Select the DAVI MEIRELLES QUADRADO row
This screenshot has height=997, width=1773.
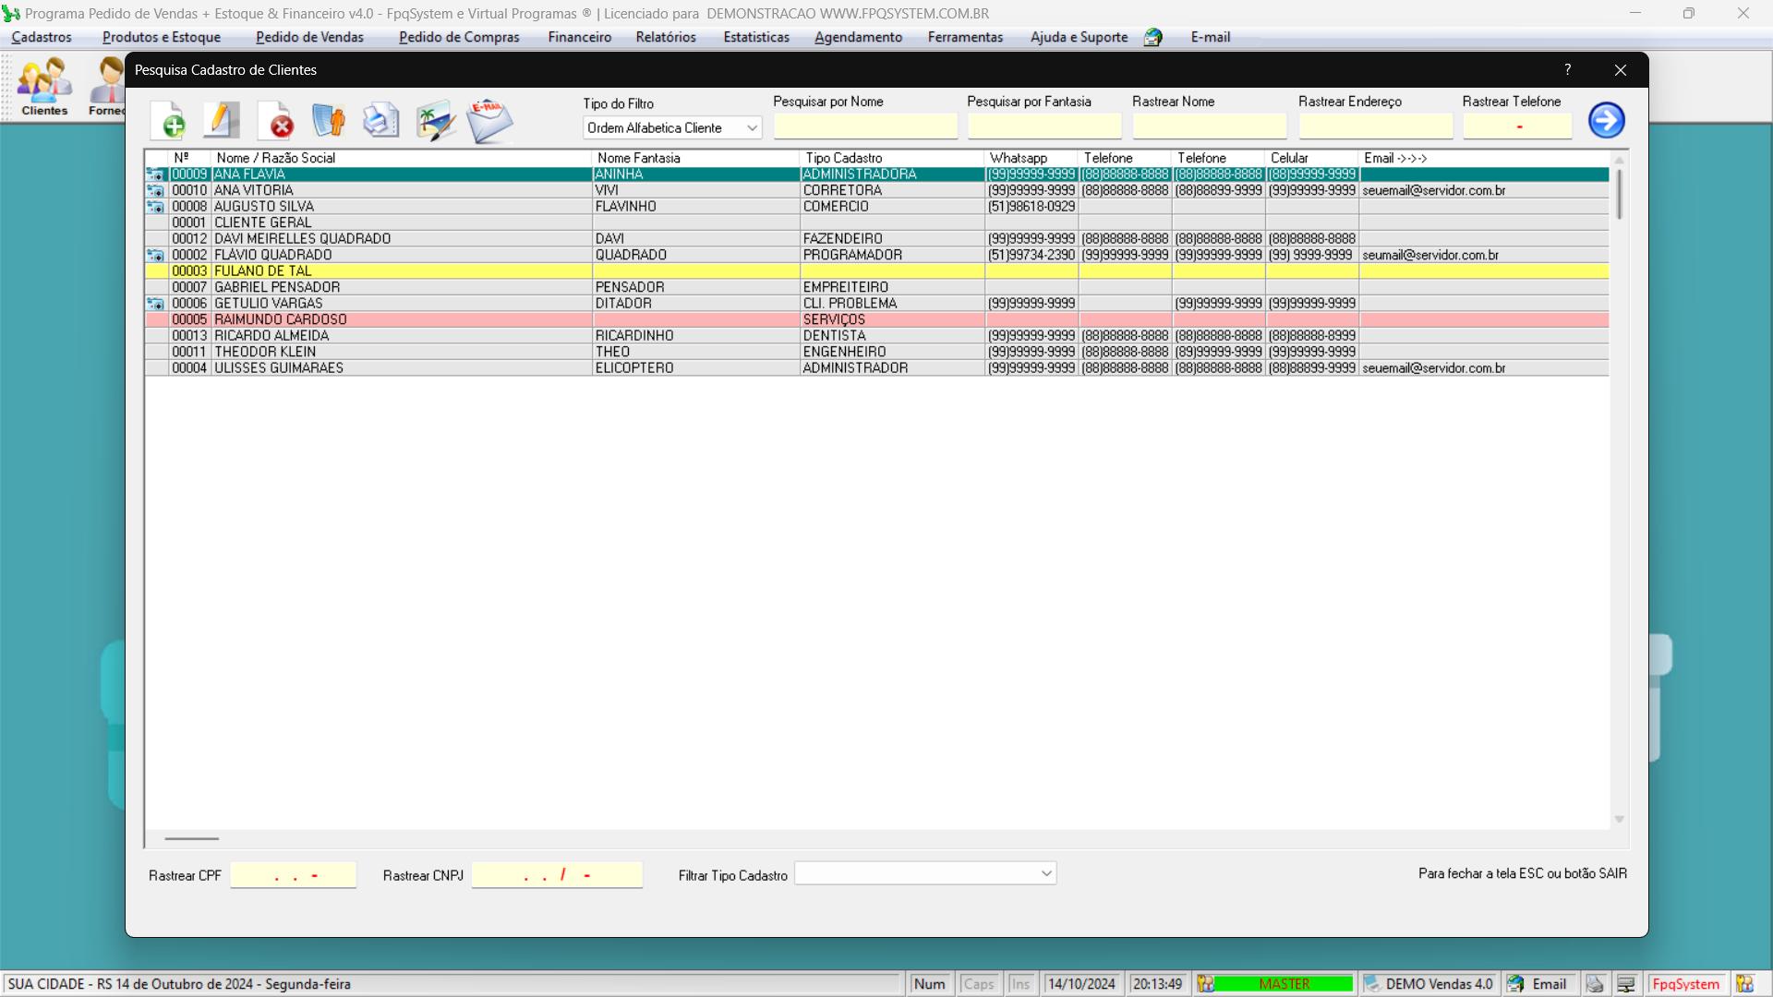pyautogui.click(x=877, y=239)
